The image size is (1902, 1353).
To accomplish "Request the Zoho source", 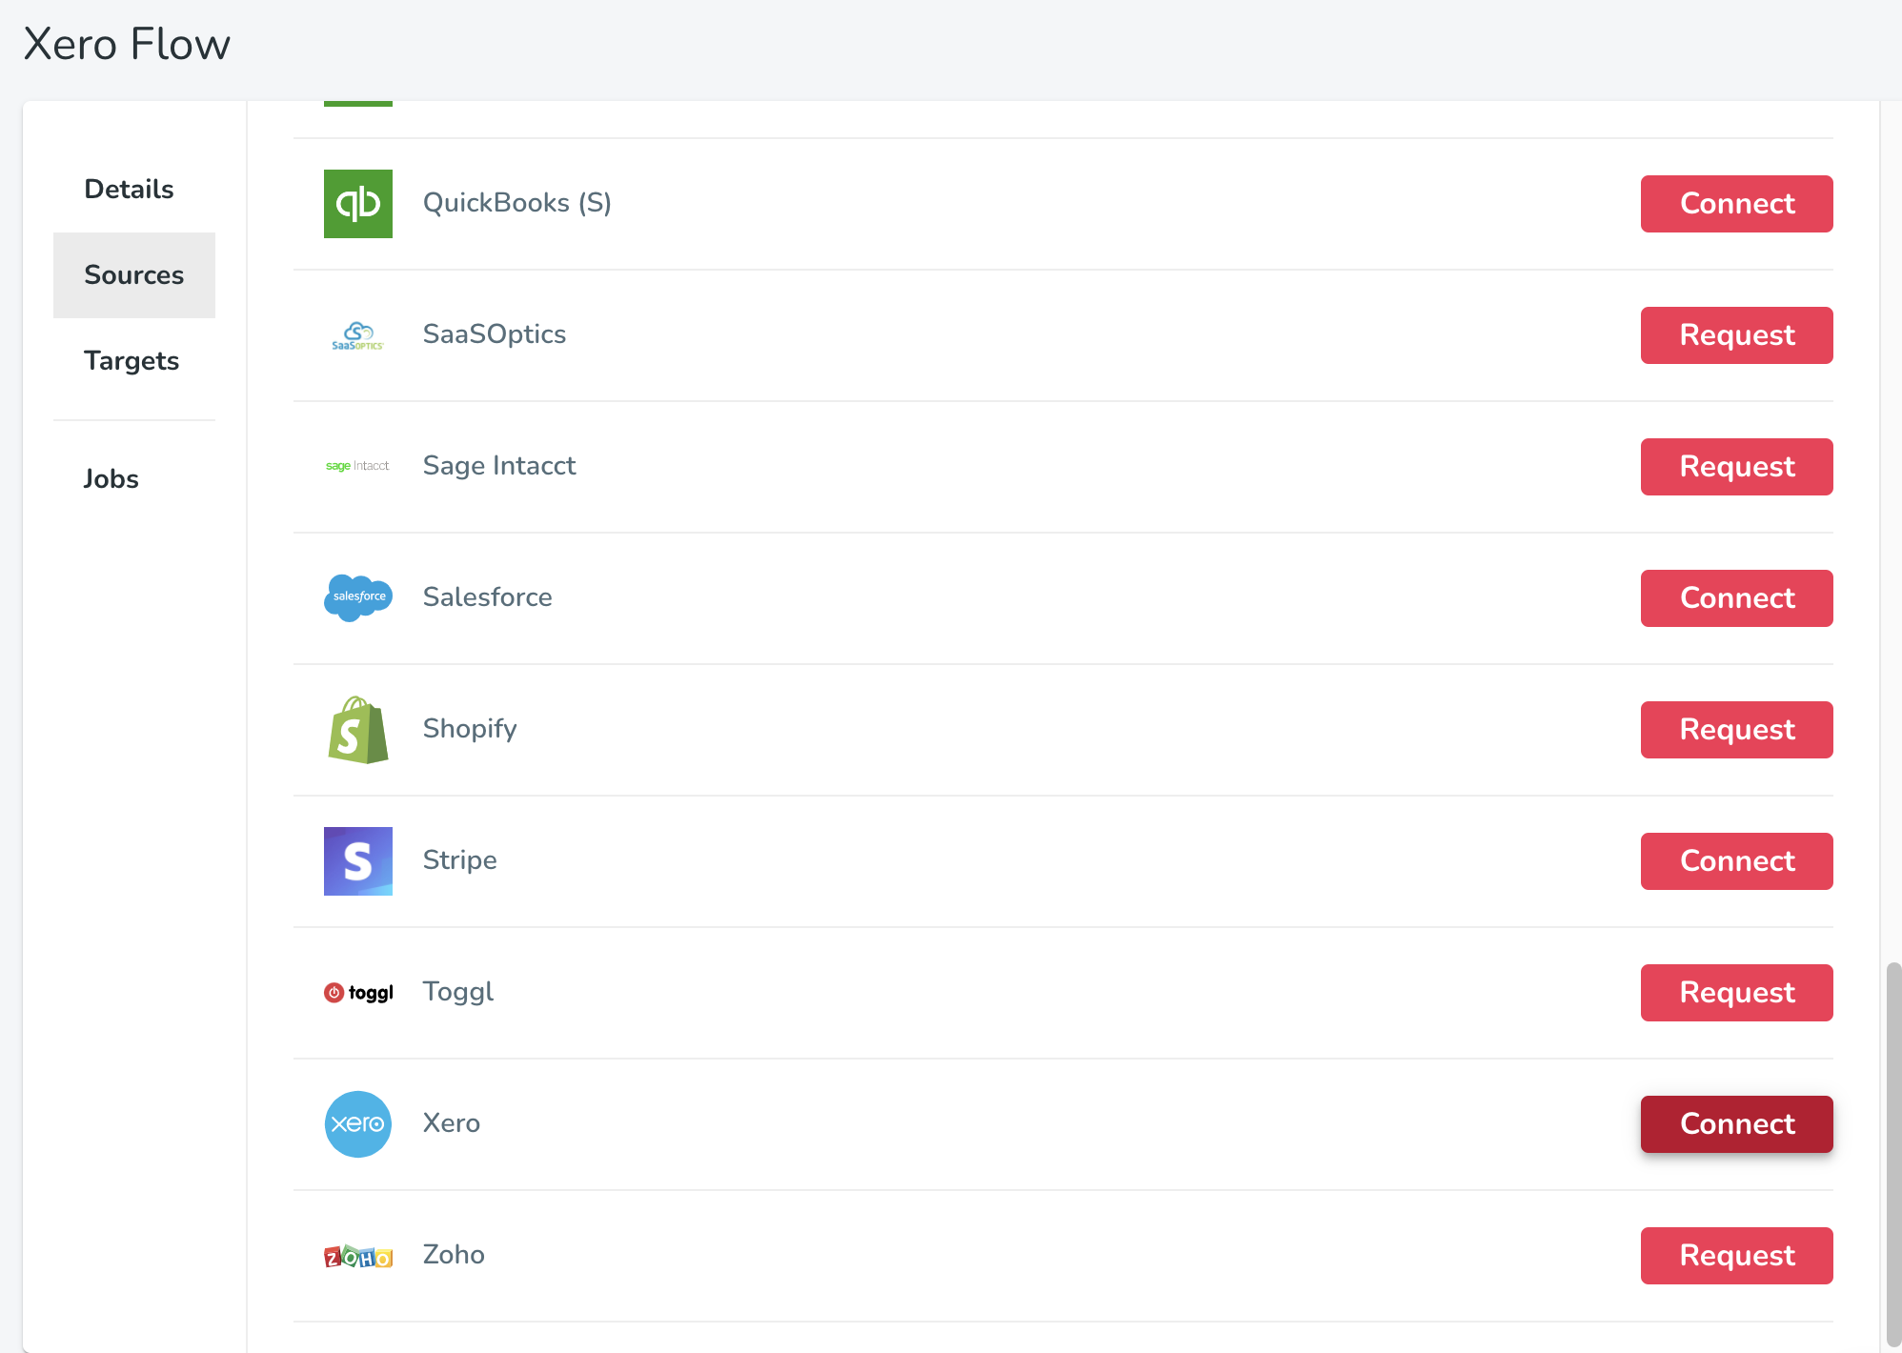I will [1736, 1256].
